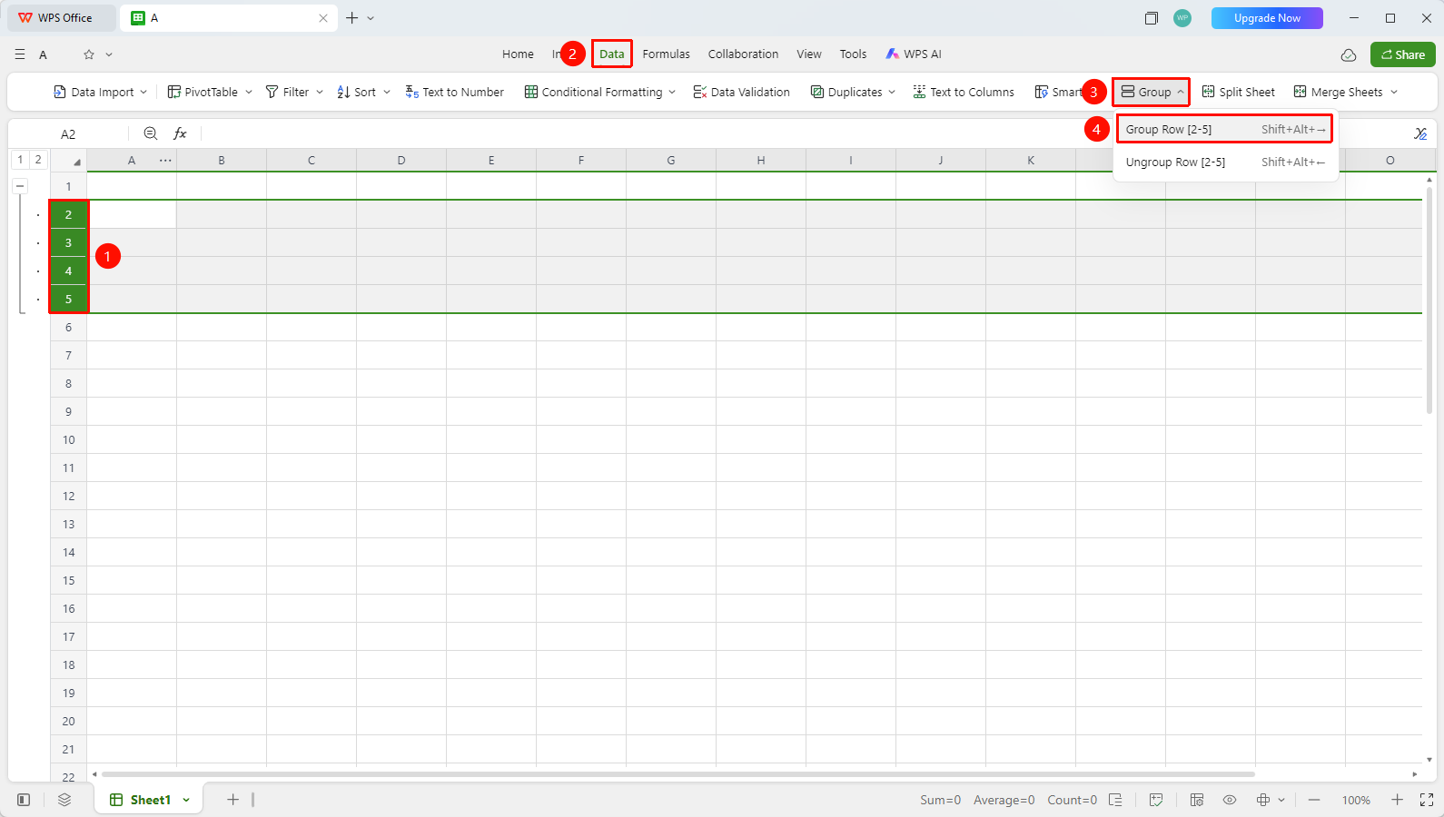
Task: Click the Duplicates tool
Action: click(846, 92)
